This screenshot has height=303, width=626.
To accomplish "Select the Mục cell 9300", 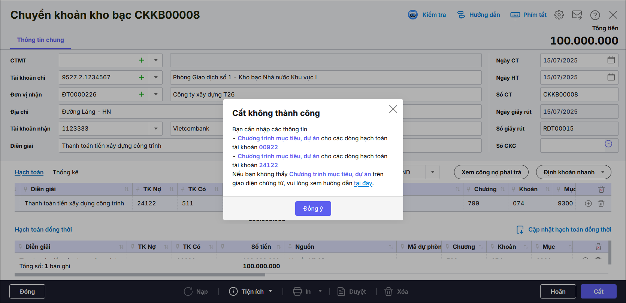I will coord(565,203).
